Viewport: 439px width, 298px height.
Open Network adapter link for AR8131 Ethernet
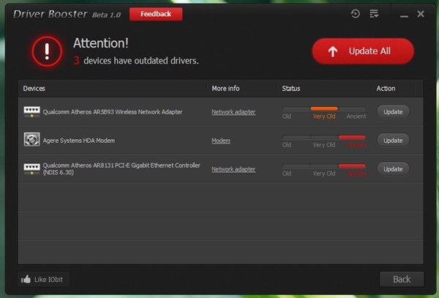point(233,169)
